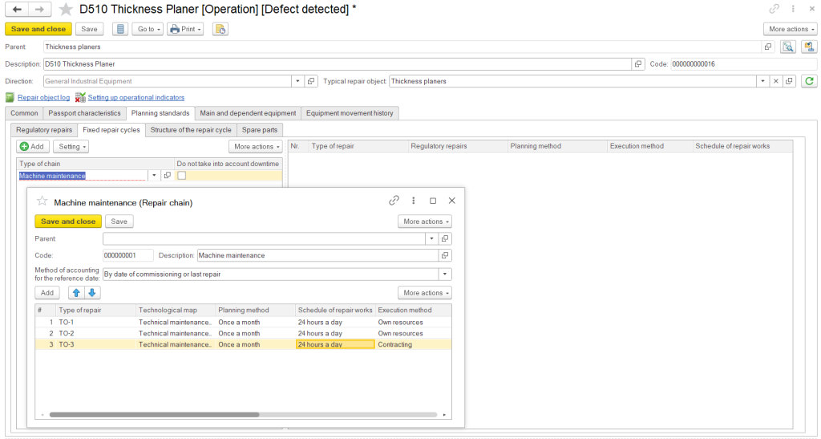Move row up with blue up arrow

pos(76,293)
